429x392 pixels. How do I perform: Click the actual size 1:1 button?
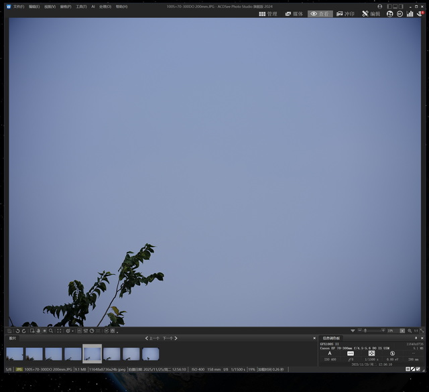(416, 331)
